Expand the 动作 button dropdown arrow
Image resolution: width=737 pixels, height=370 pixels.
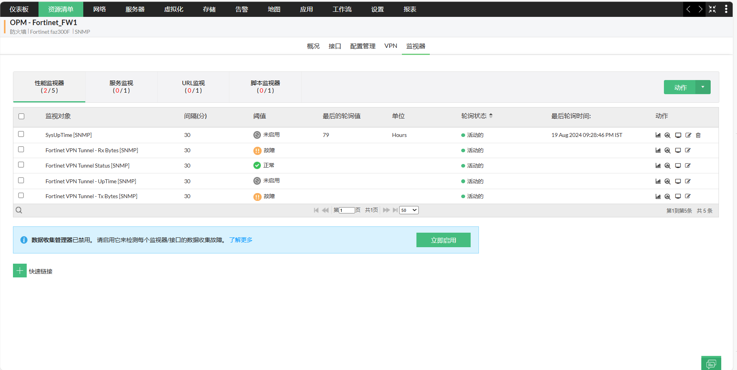pyautogui.click(x=703, y=87)
